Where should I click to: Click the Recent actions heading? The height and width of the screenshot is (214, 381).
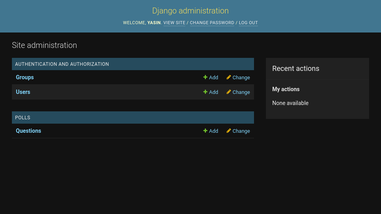[x=296, y=69]
